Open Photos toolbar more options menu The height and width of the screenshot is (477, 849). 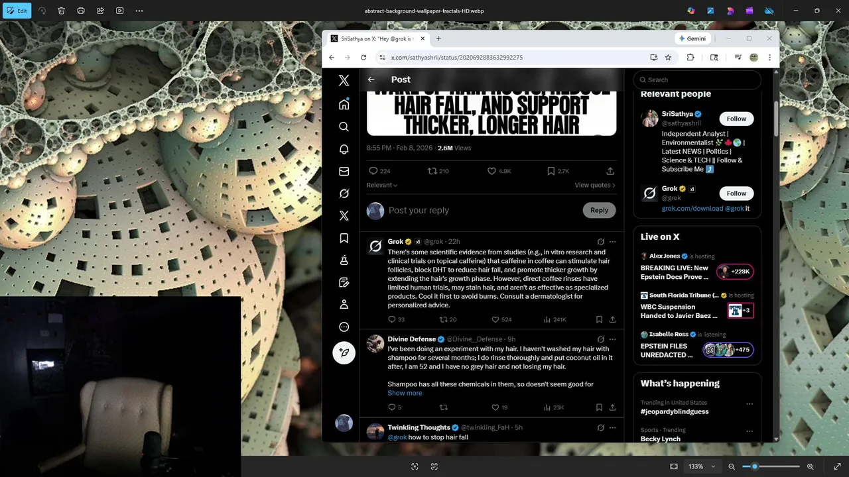click(x=139, y=11)
